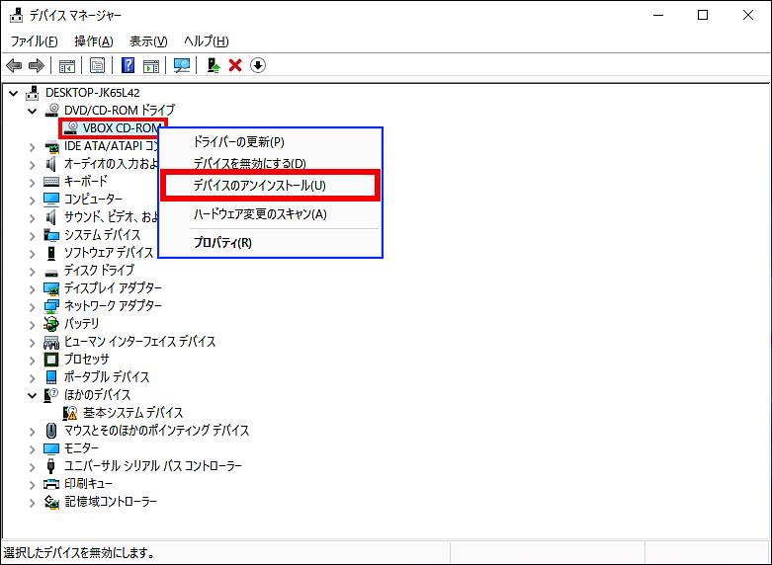772x565 pixels.
Task: Select システム デバイス row
Action: pyautogui.click(x=103, y=235)
